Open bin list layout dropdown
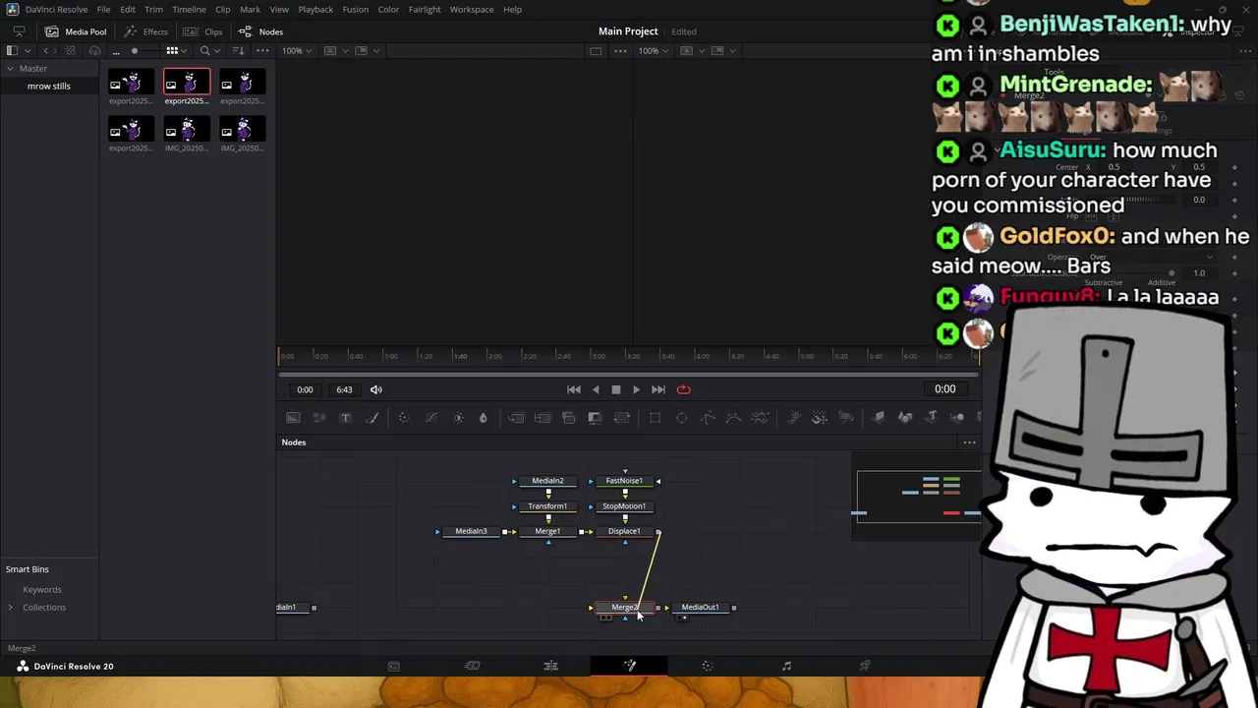 (x=17, y=50)
